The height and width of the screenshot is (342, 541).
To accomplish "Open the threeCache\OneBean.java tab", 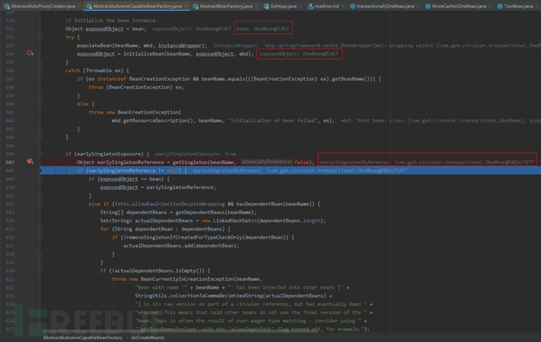I will (460, 5).
